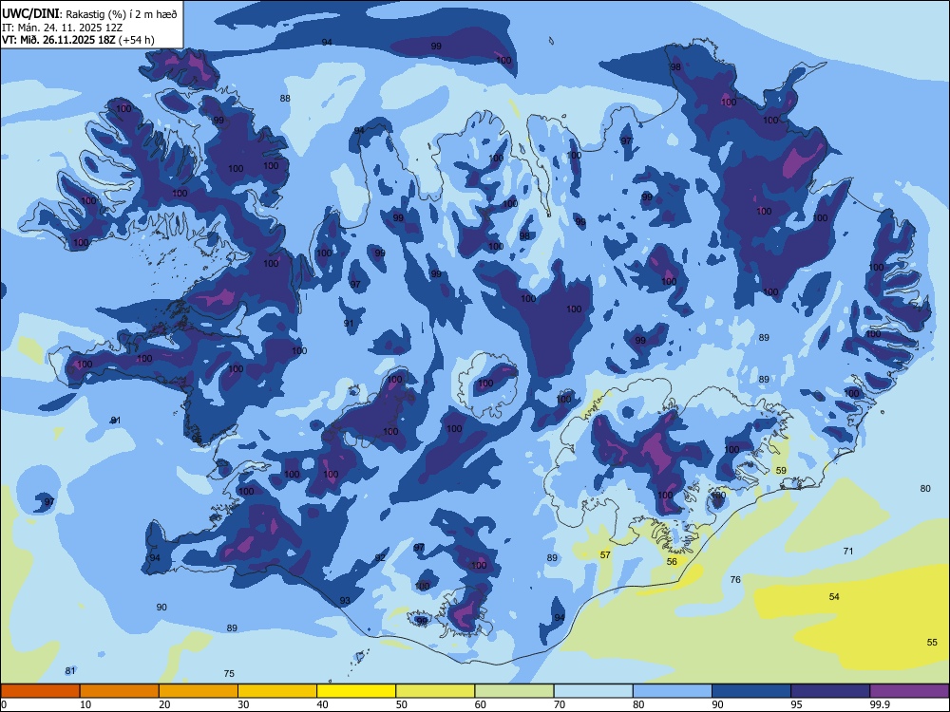
Task: Click the 'VT: Mið. 26.11.2025 18Z (+54 h)' line
Action: click(78, 40)
